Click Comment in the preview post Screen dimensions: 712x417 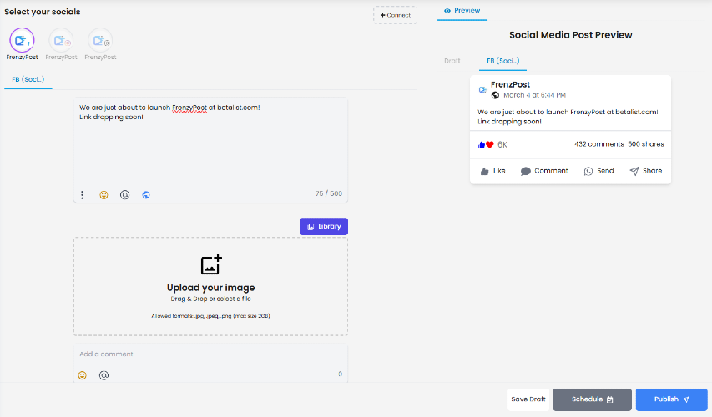coord(544,171)
